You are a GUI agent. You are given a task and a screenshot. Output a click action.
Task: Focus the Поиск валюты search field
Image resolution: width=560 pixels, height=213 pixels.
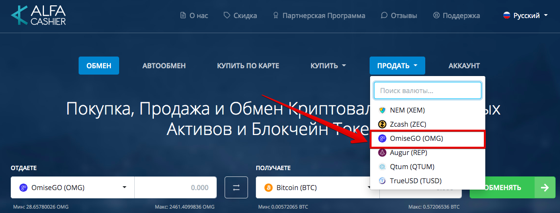[428, 91]
